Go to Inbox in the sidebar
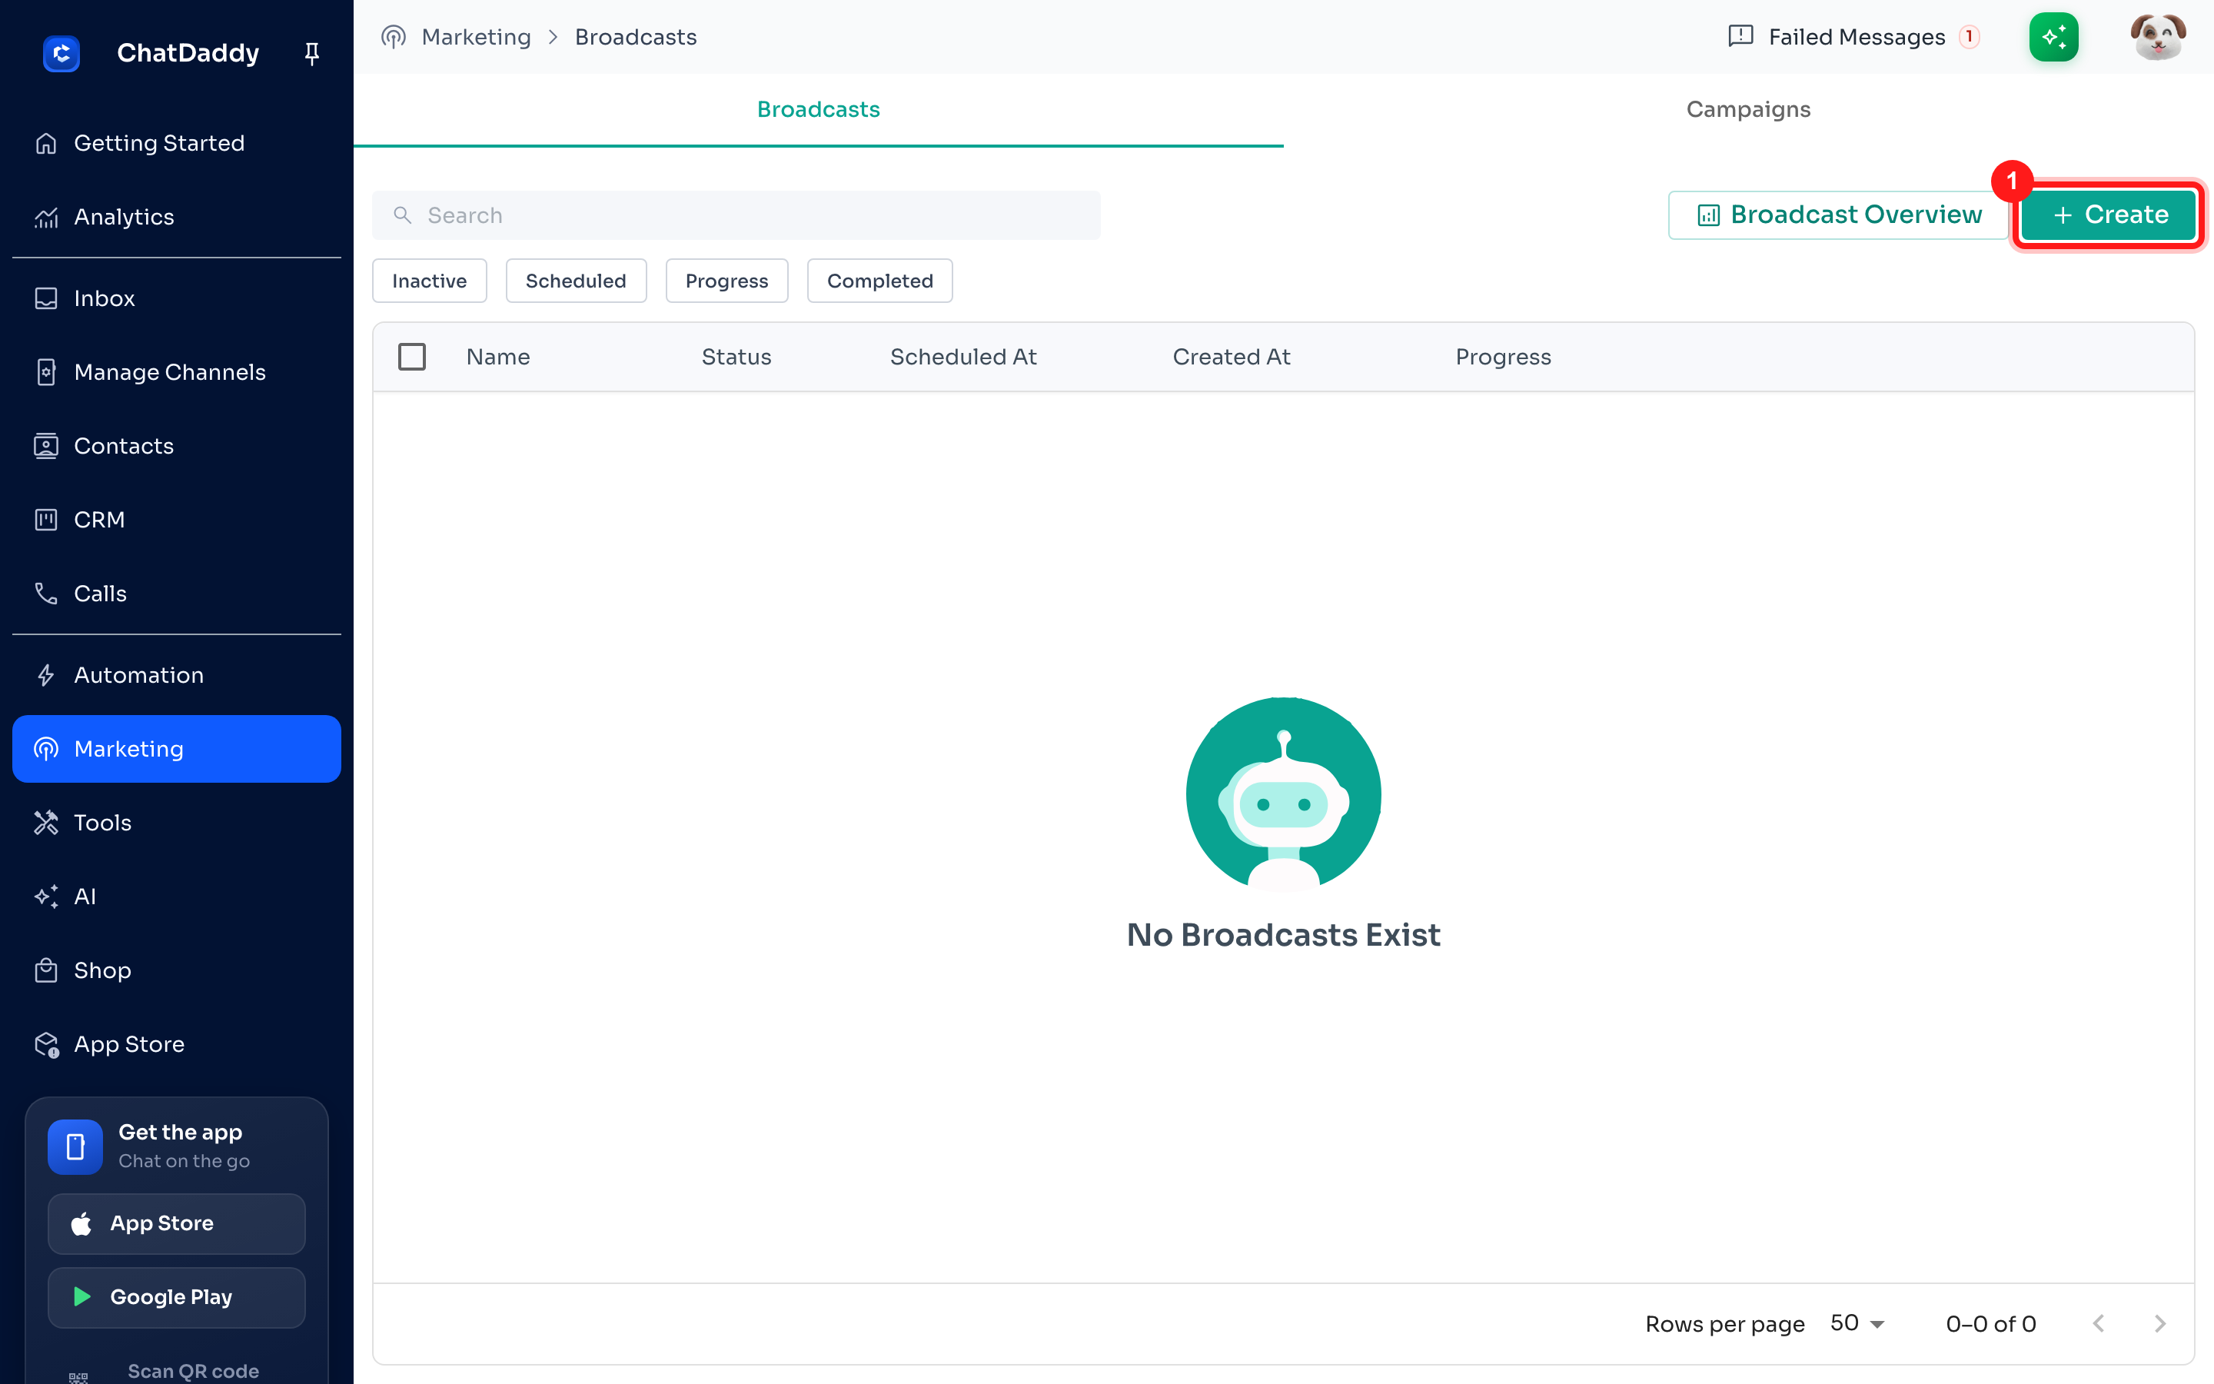Image resolution: width=2214 pixels, height=1384 pixels. (x=177, y=298)
